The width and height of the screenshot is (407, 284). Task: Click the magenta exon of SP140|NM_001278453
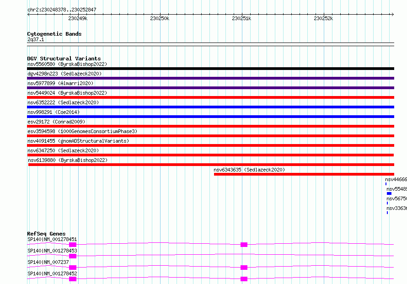tap(73, 256)
